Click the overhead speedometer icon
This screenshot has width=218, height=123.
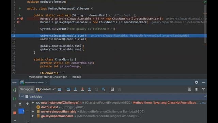tap(203, 89)
